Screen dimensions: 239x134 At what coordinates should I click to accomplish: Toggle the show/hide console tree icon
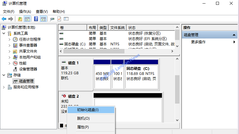tap(27, 19)
